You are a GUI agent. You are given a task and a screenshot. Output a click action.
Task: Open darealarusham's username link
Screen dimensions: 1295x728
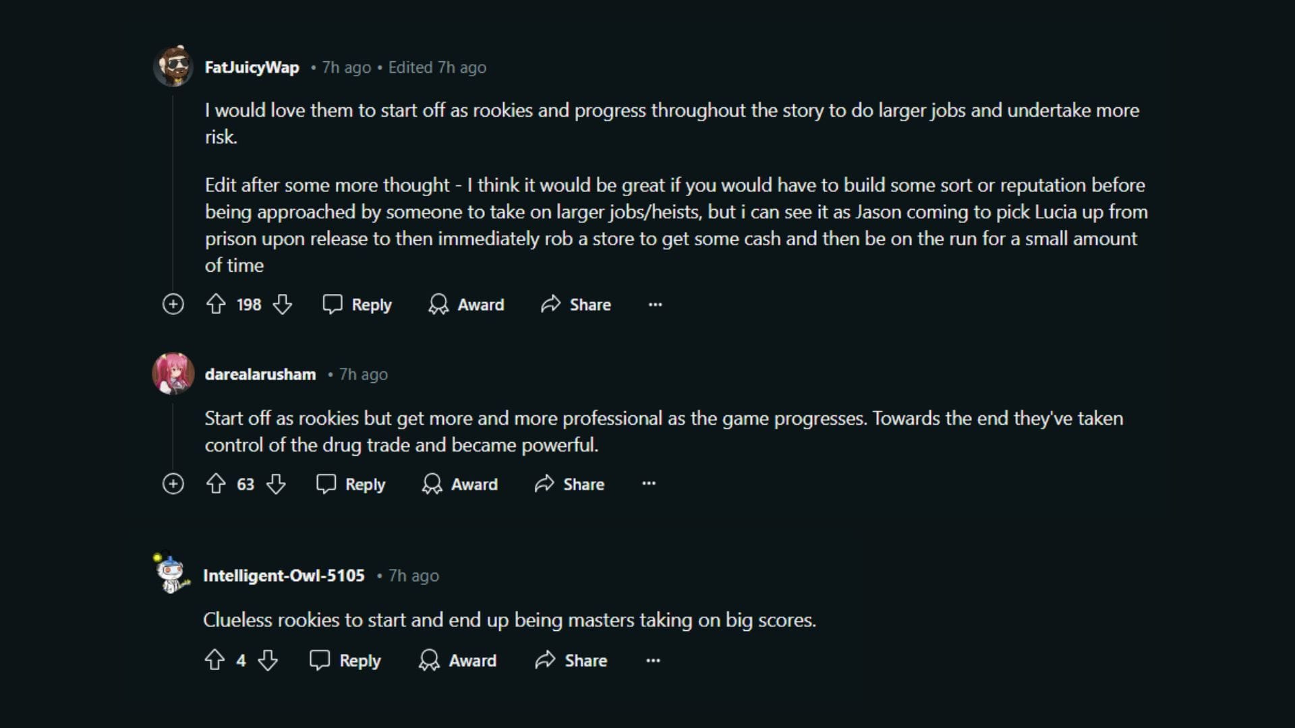[260, 374]
